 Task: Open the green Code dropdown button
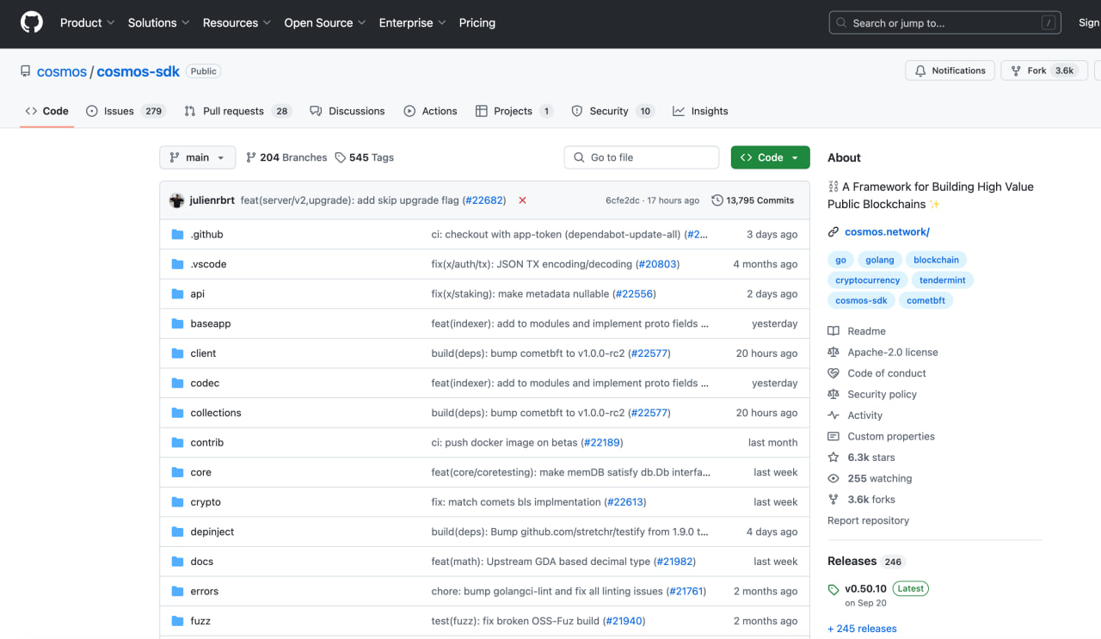(x=770, y=157)
